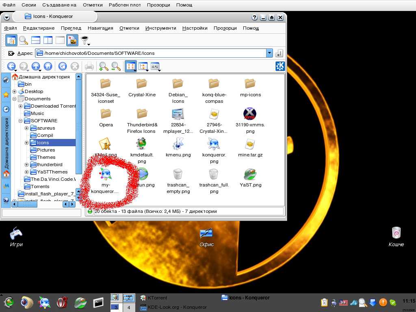Select the 31190-xmms.png file

pyautogui.click(x=250, y=121)
